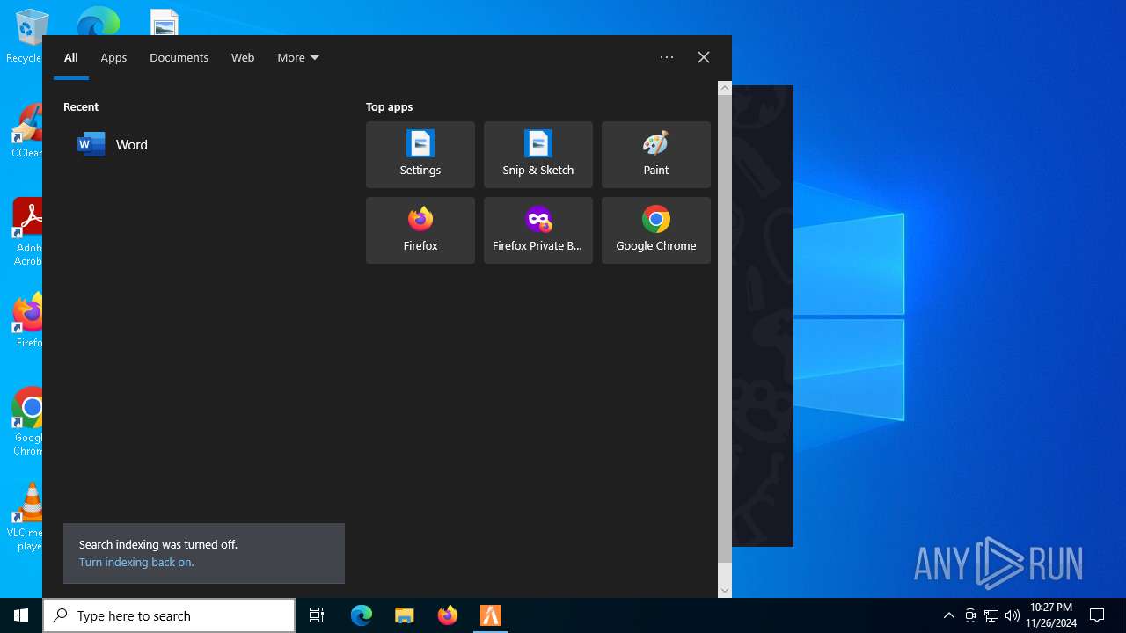
Task: Expand the More filter dropdown
Action: point(298,58)
